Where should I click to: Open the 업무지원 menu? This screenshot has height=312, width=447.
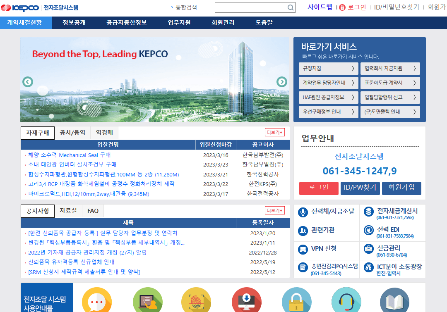(x=179, y=22)
